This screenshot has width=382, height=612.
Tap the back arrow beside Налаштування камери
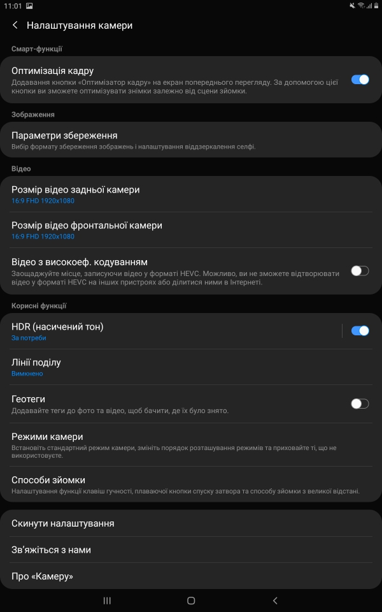tap(15, 25)
